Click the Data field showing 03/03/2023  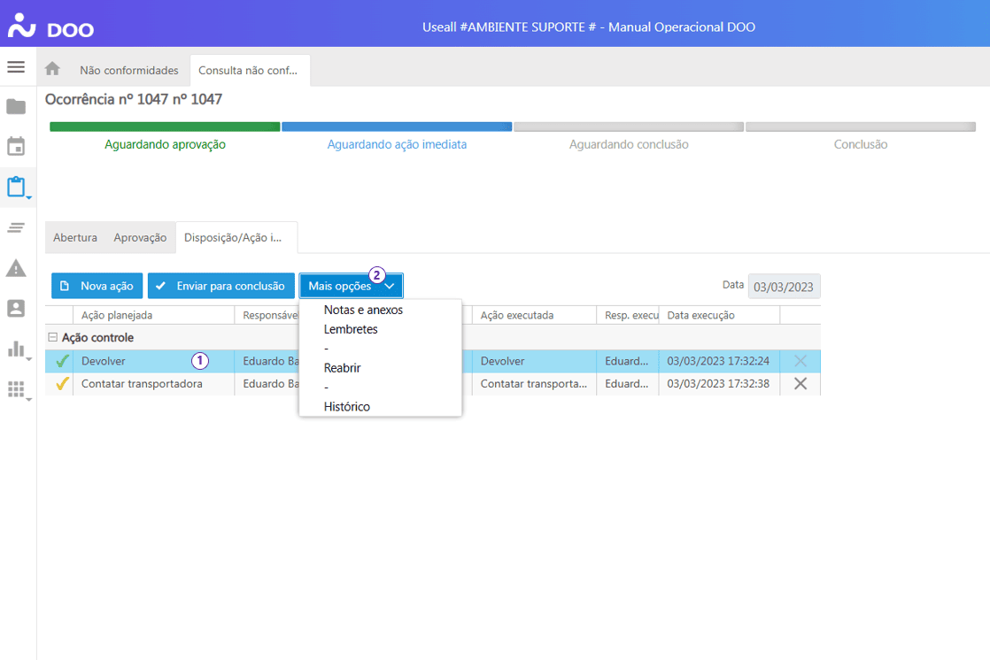(x=785, y=287)
